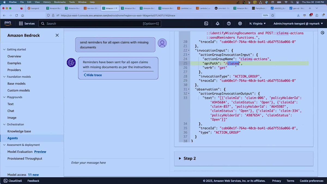Click the browser forward arrow
Viewport: 327px width, 184px height.
pyautogui.click(x=10, y=16)
